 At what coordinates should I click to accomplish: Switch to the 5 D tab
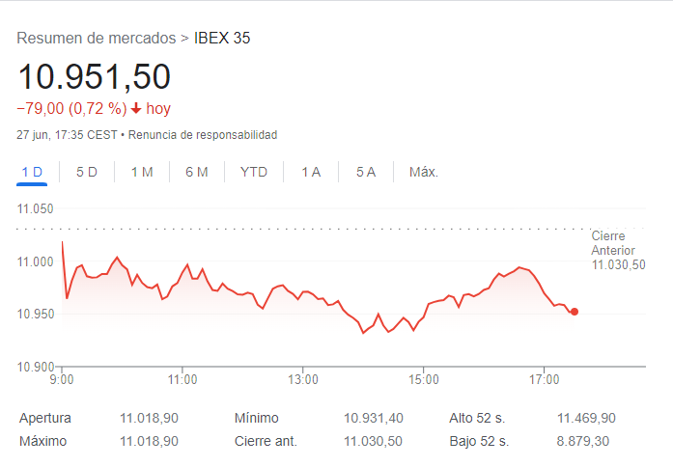click(x=87, y=172)
